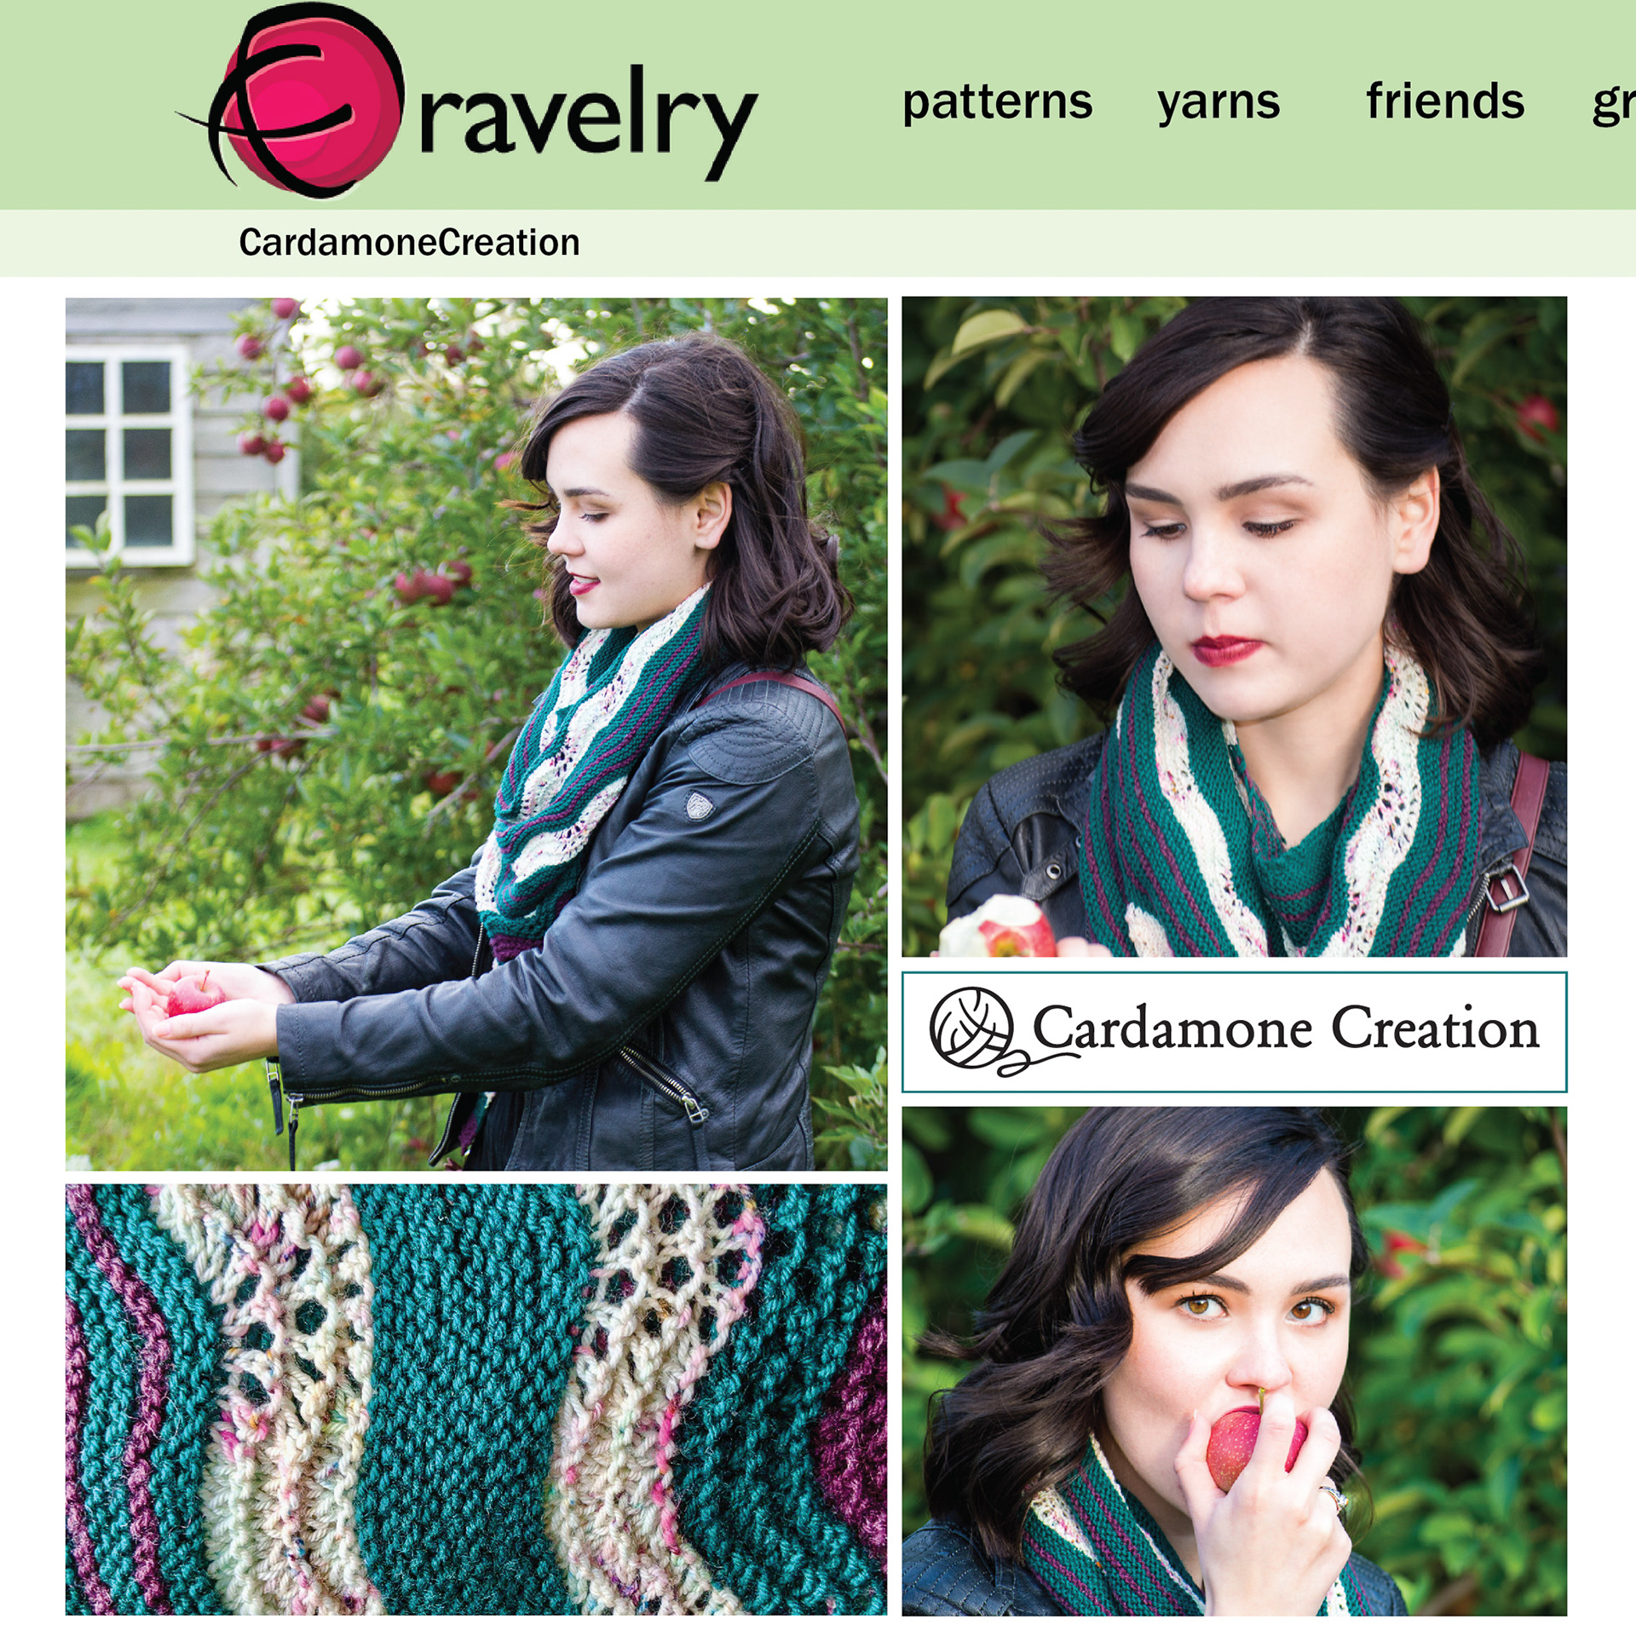The image size is (1636, 1636).
Task: Click the "Cardamone Creation" serif banner text
Action: pyautogui.click(x=1286, y=1028)
